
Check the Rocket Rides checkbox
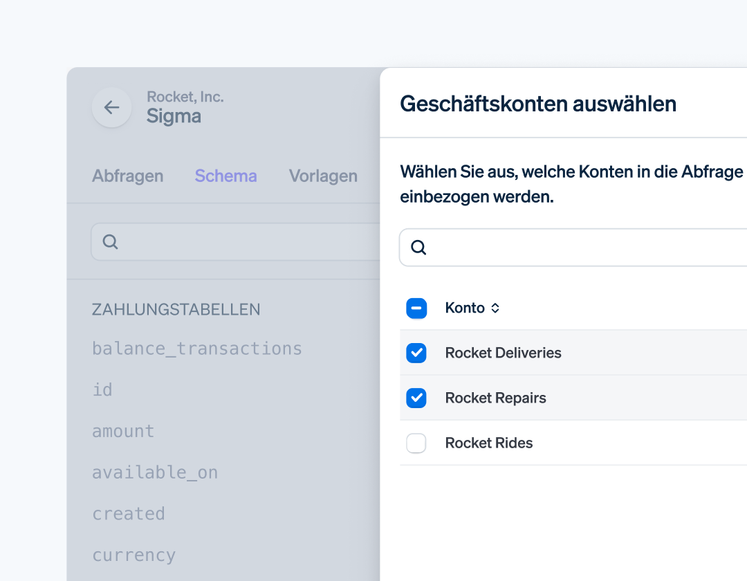tap(416, 443)
